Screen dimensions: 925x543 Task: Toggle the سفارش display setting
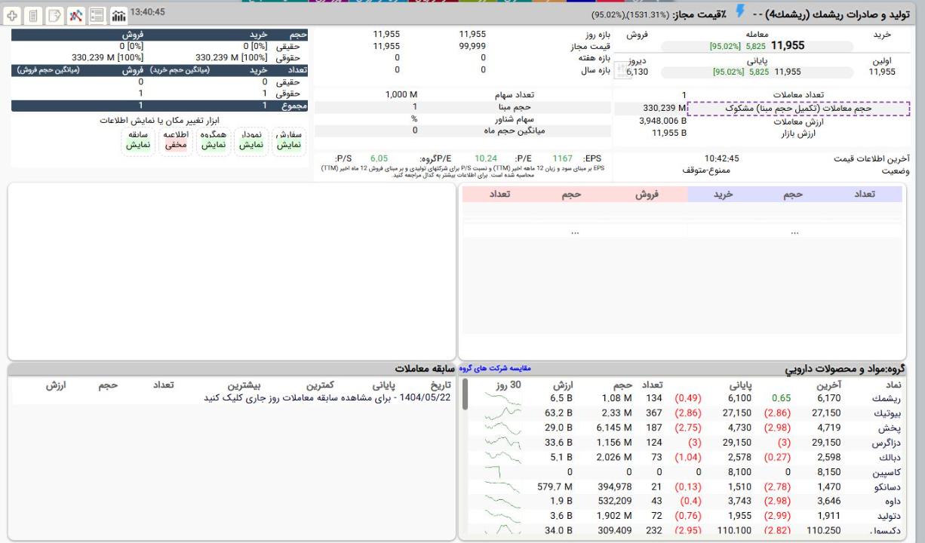click(x=288, y=140)
